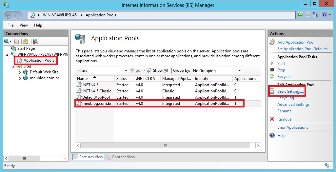Open the Recycling settings link

click(287, 98)
